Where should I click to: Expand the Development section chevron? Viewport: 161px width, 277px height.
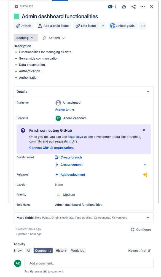[x=145, y=165]
